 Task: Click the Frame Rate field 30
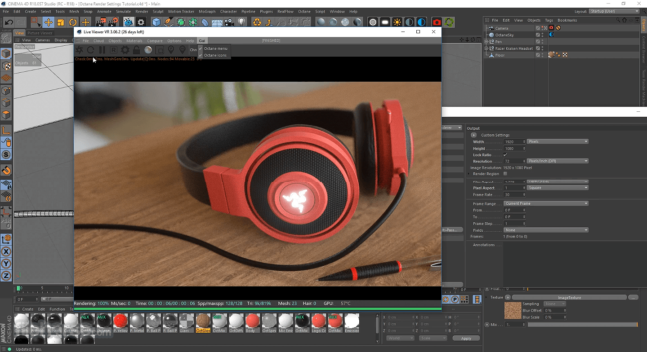click(514, 195)
